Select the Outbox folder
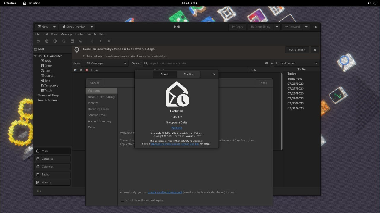380x213 pixels. [x=49, y=76]
